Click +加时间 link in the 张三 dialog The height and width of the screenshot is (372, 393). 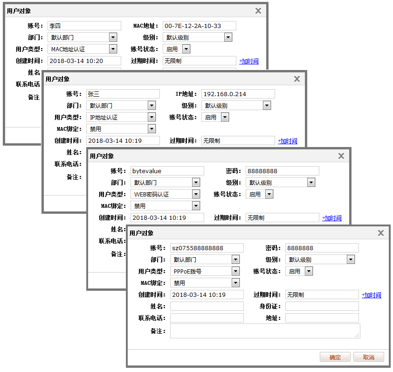click(288, 141)
